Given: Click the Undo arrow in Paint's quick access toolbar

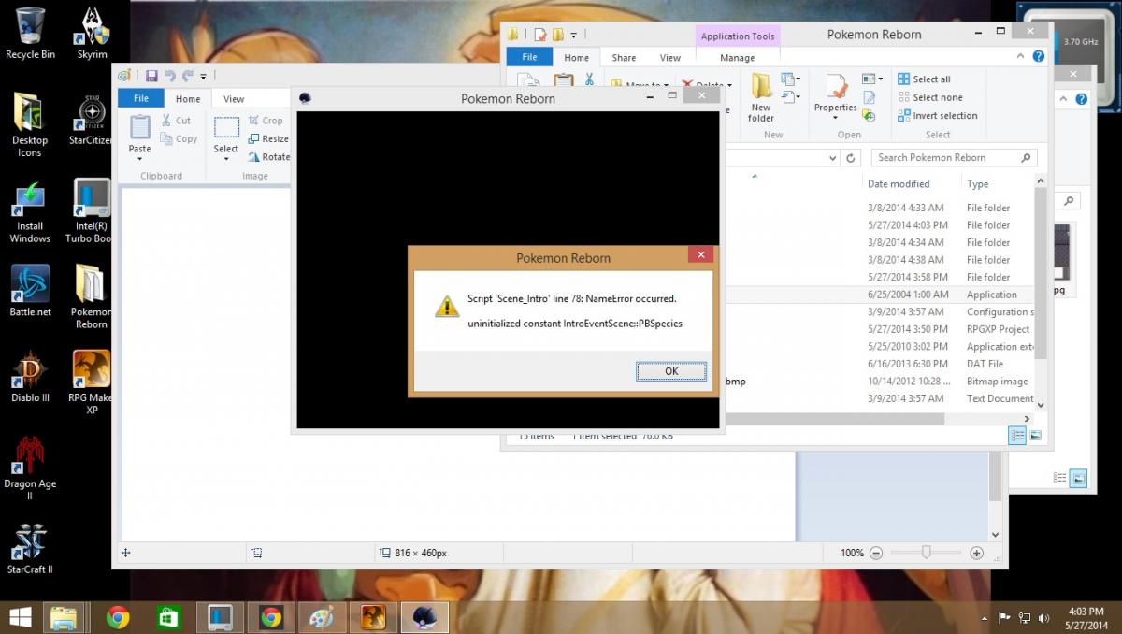Looking at the screenshot, I should coord(170,76).
